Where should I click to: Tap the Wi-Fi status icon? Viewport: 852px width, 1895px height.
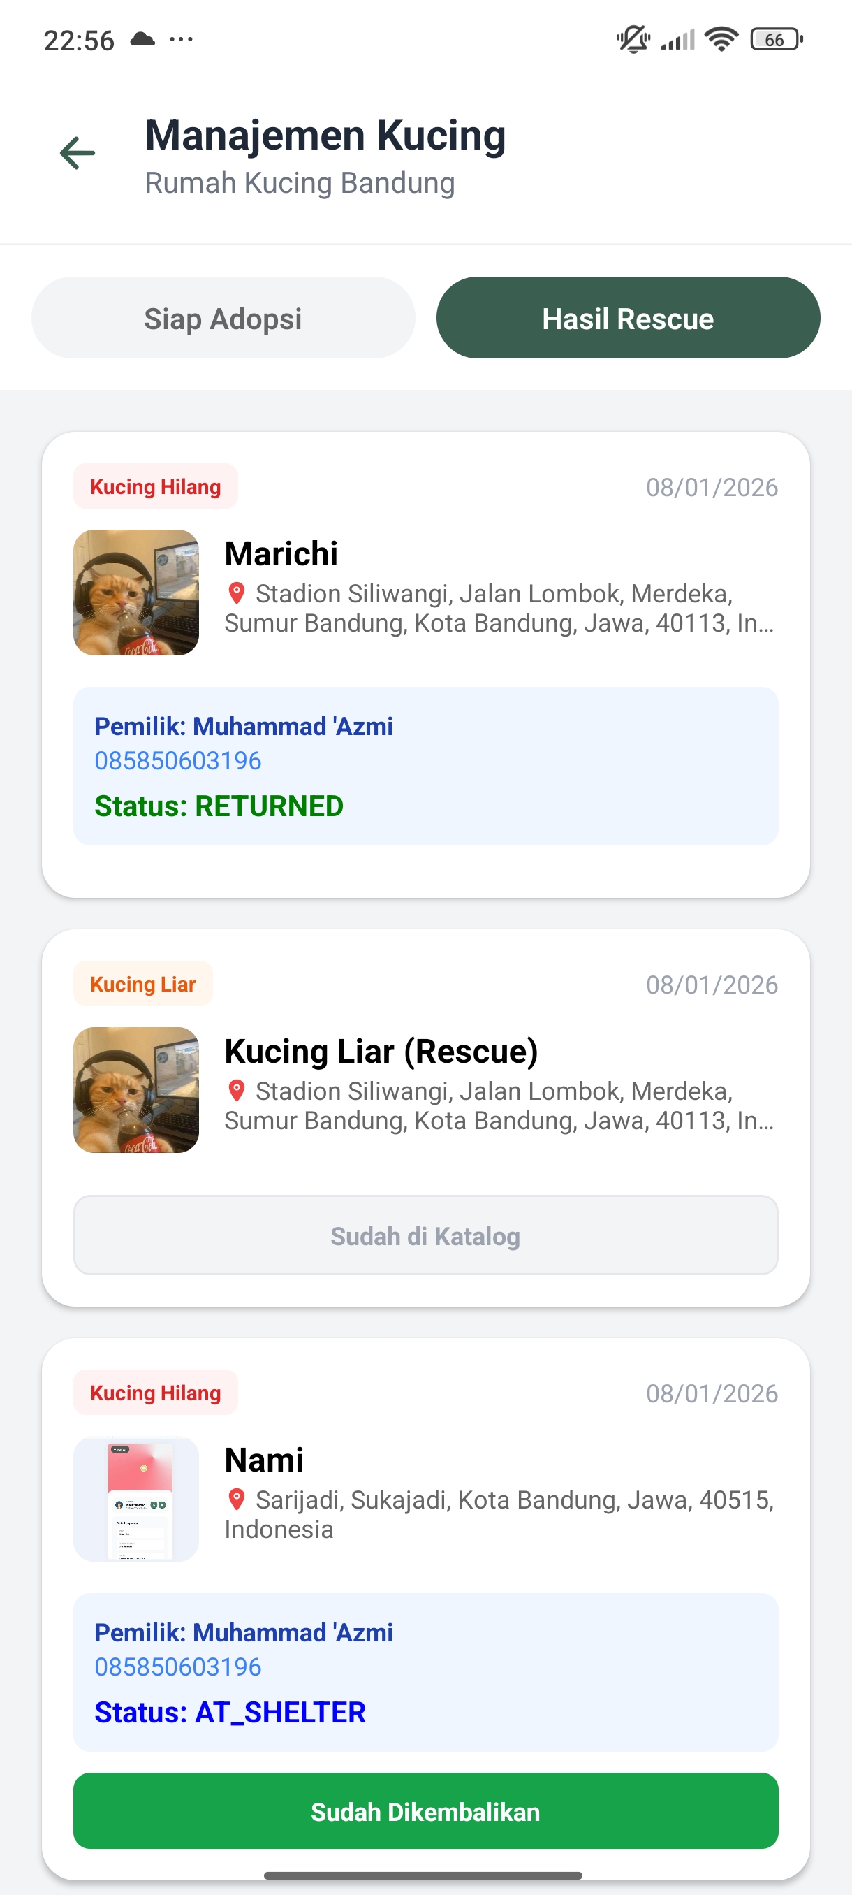[721, 39]
